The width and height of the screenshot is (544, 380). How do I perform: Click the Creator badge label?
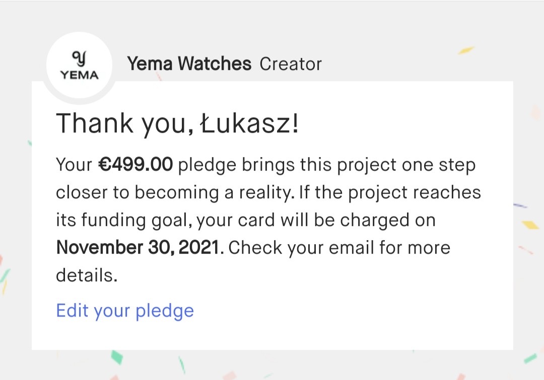tap(291, 64)
